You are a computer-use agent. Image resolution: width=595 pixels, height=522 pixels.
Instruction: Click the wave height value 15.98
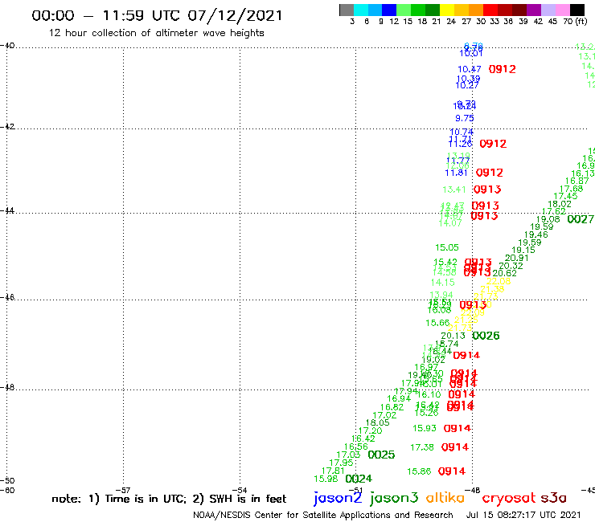click(326, 479)
